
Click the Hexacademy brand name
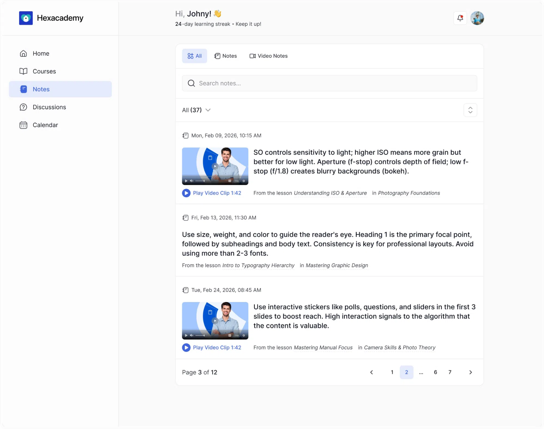point(60,18)
